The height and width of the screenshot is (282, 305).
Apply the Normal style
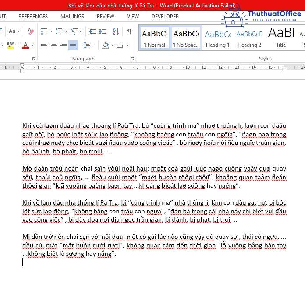tap(155, 38)
